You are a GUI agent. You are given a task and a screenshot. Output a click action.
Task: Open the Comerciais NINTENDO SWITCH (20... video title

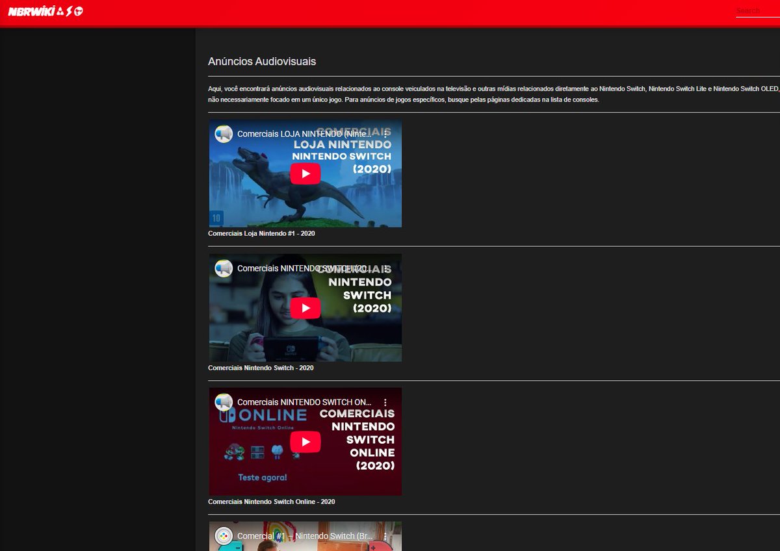305,268
